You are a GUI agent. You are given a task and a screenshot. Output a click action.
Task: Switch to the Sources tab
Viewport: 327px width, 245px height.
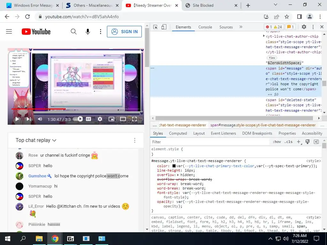[x=226, y=27]
